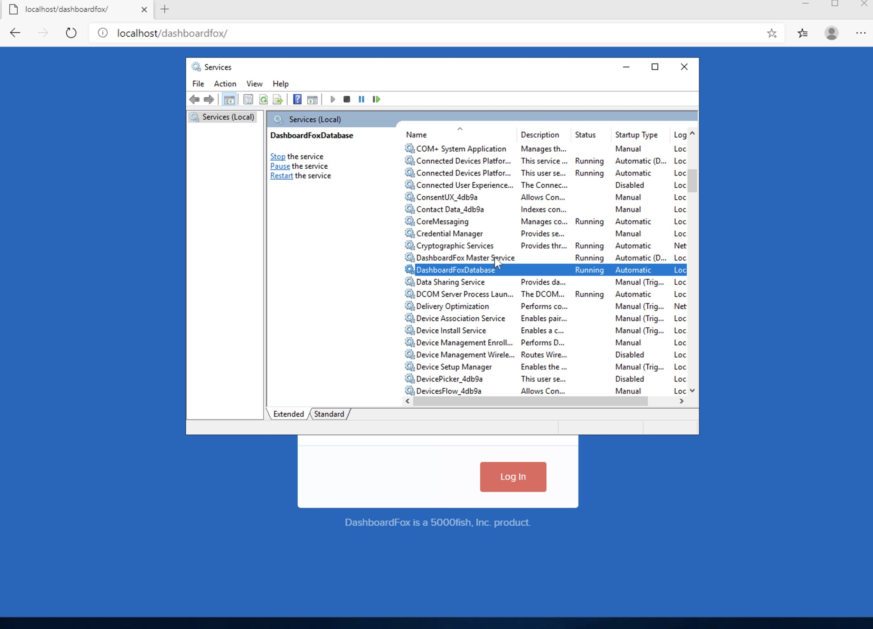Reload the localhost/dashboardfox page

coord(71,33)
